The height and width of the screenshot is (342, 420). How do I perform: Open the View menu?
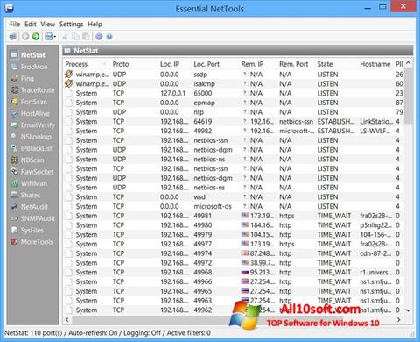tap(48, 25)
